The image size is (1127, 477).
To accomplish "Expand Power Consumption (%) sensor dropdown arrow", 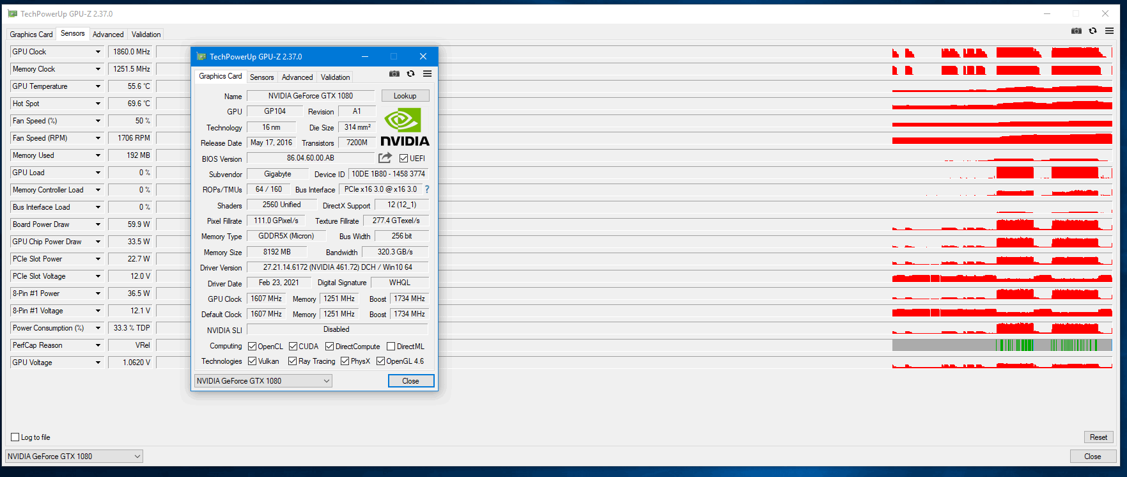I will pyautogui.click(x=98, y=328).
